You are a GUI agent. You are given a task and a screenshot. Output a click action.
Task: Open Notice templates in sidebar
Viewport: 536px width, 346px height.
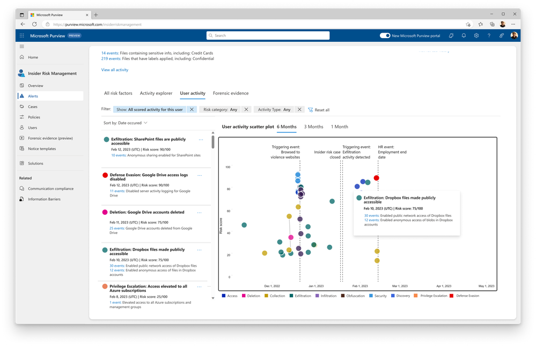[42, 149]
